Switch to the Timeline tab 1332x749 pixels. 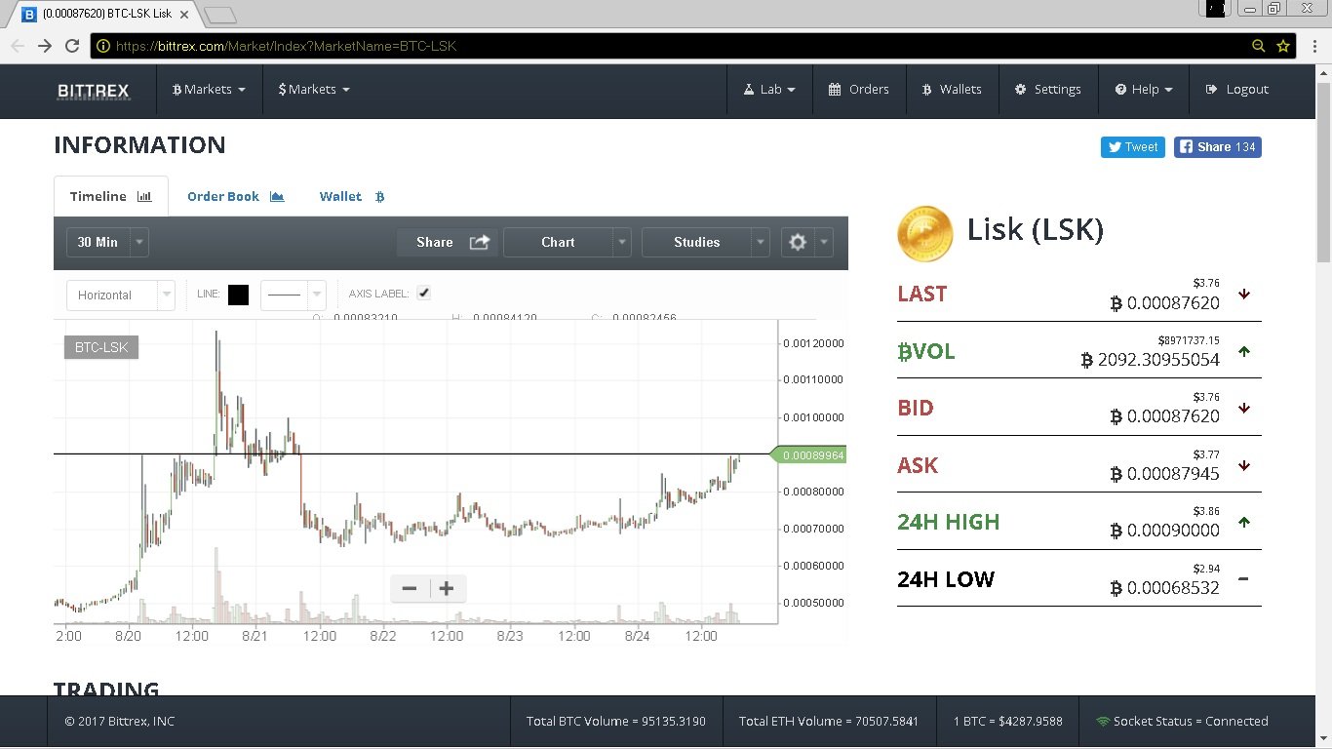point(111,196)
